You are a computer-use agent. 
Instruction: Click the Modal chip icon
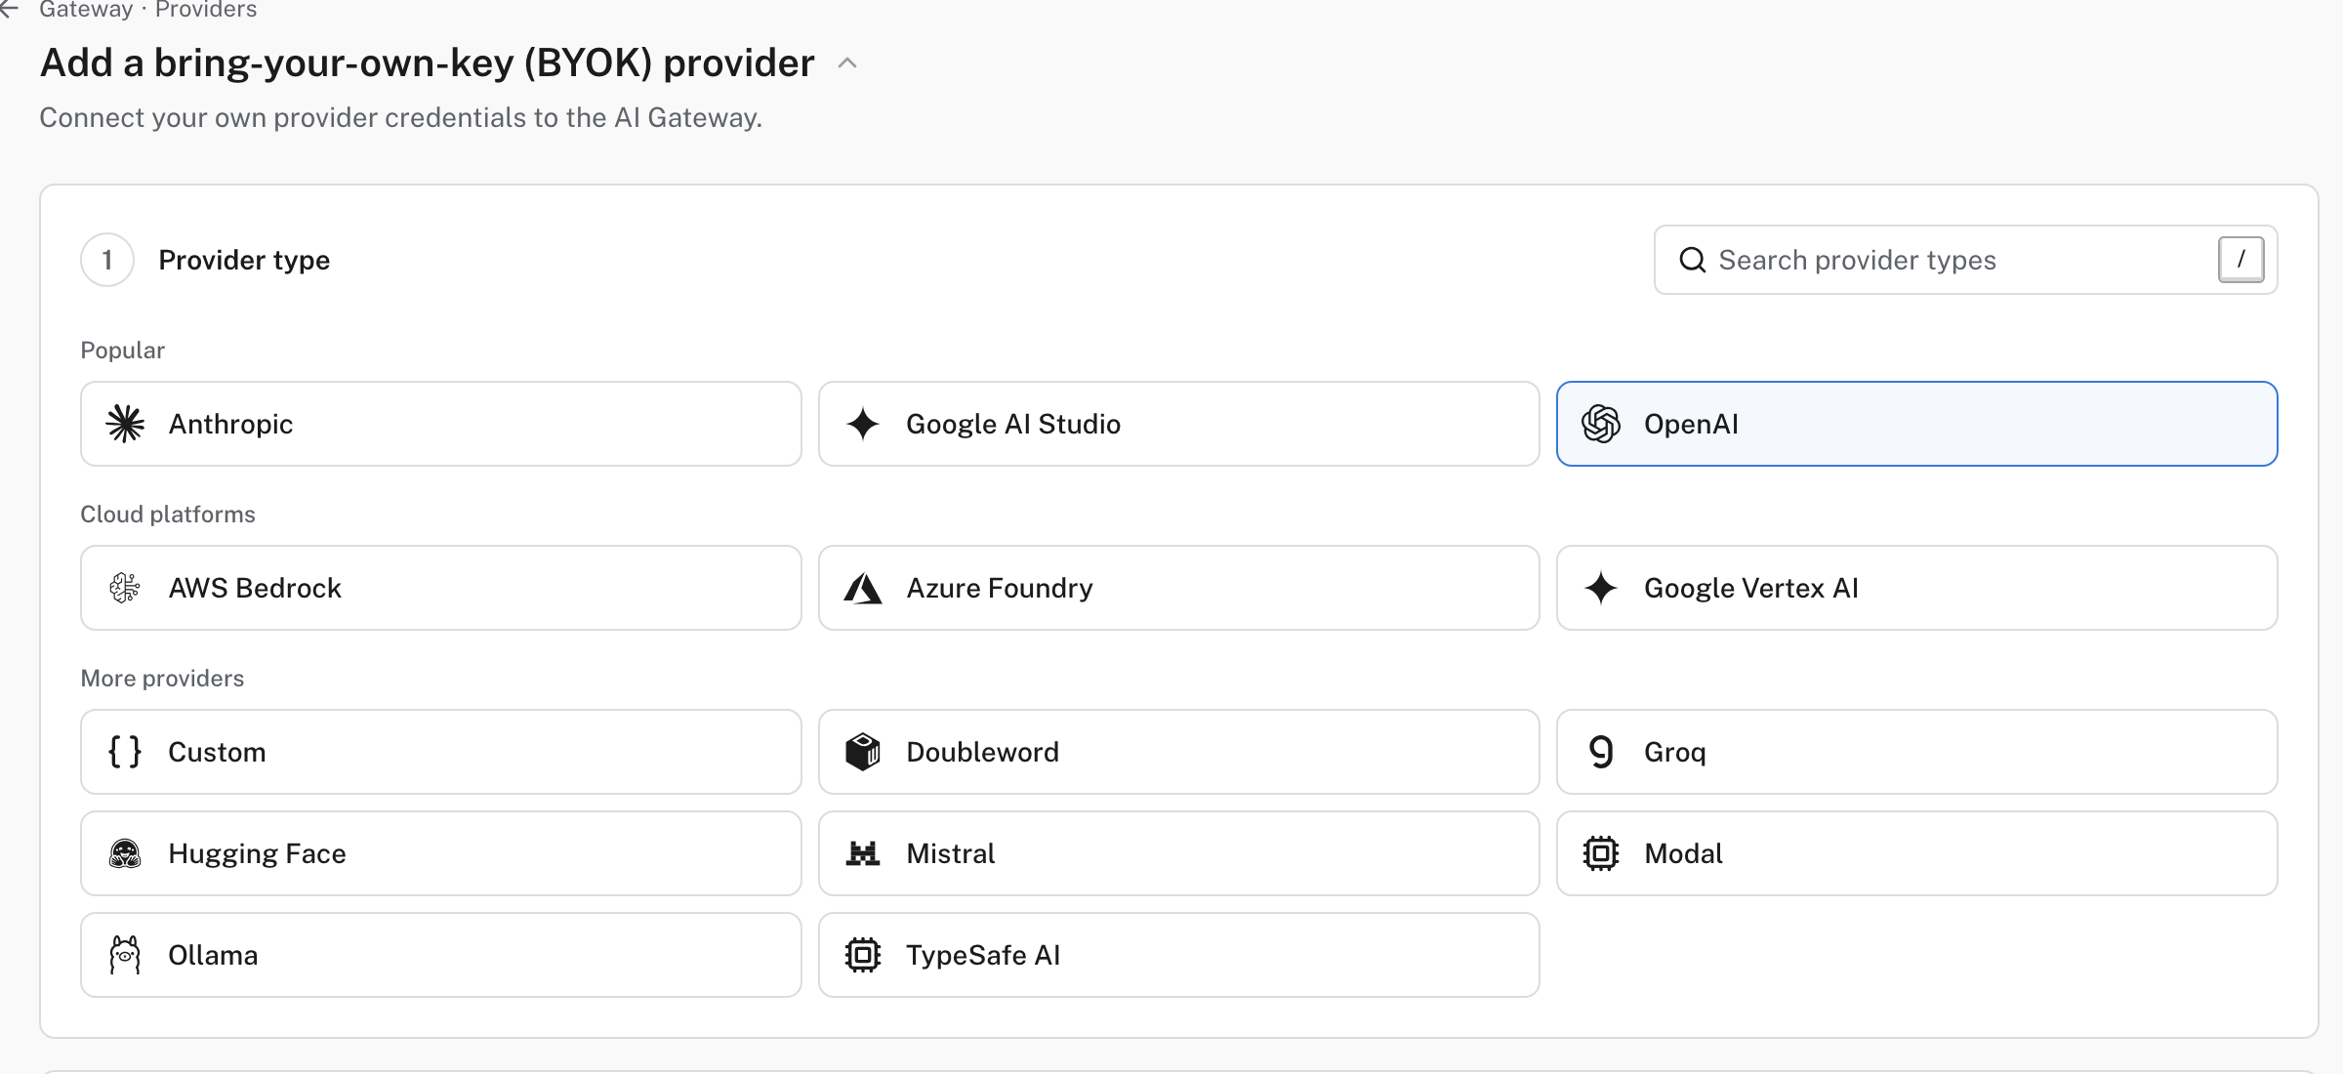pyautogui.click(x=1601, y=853)
